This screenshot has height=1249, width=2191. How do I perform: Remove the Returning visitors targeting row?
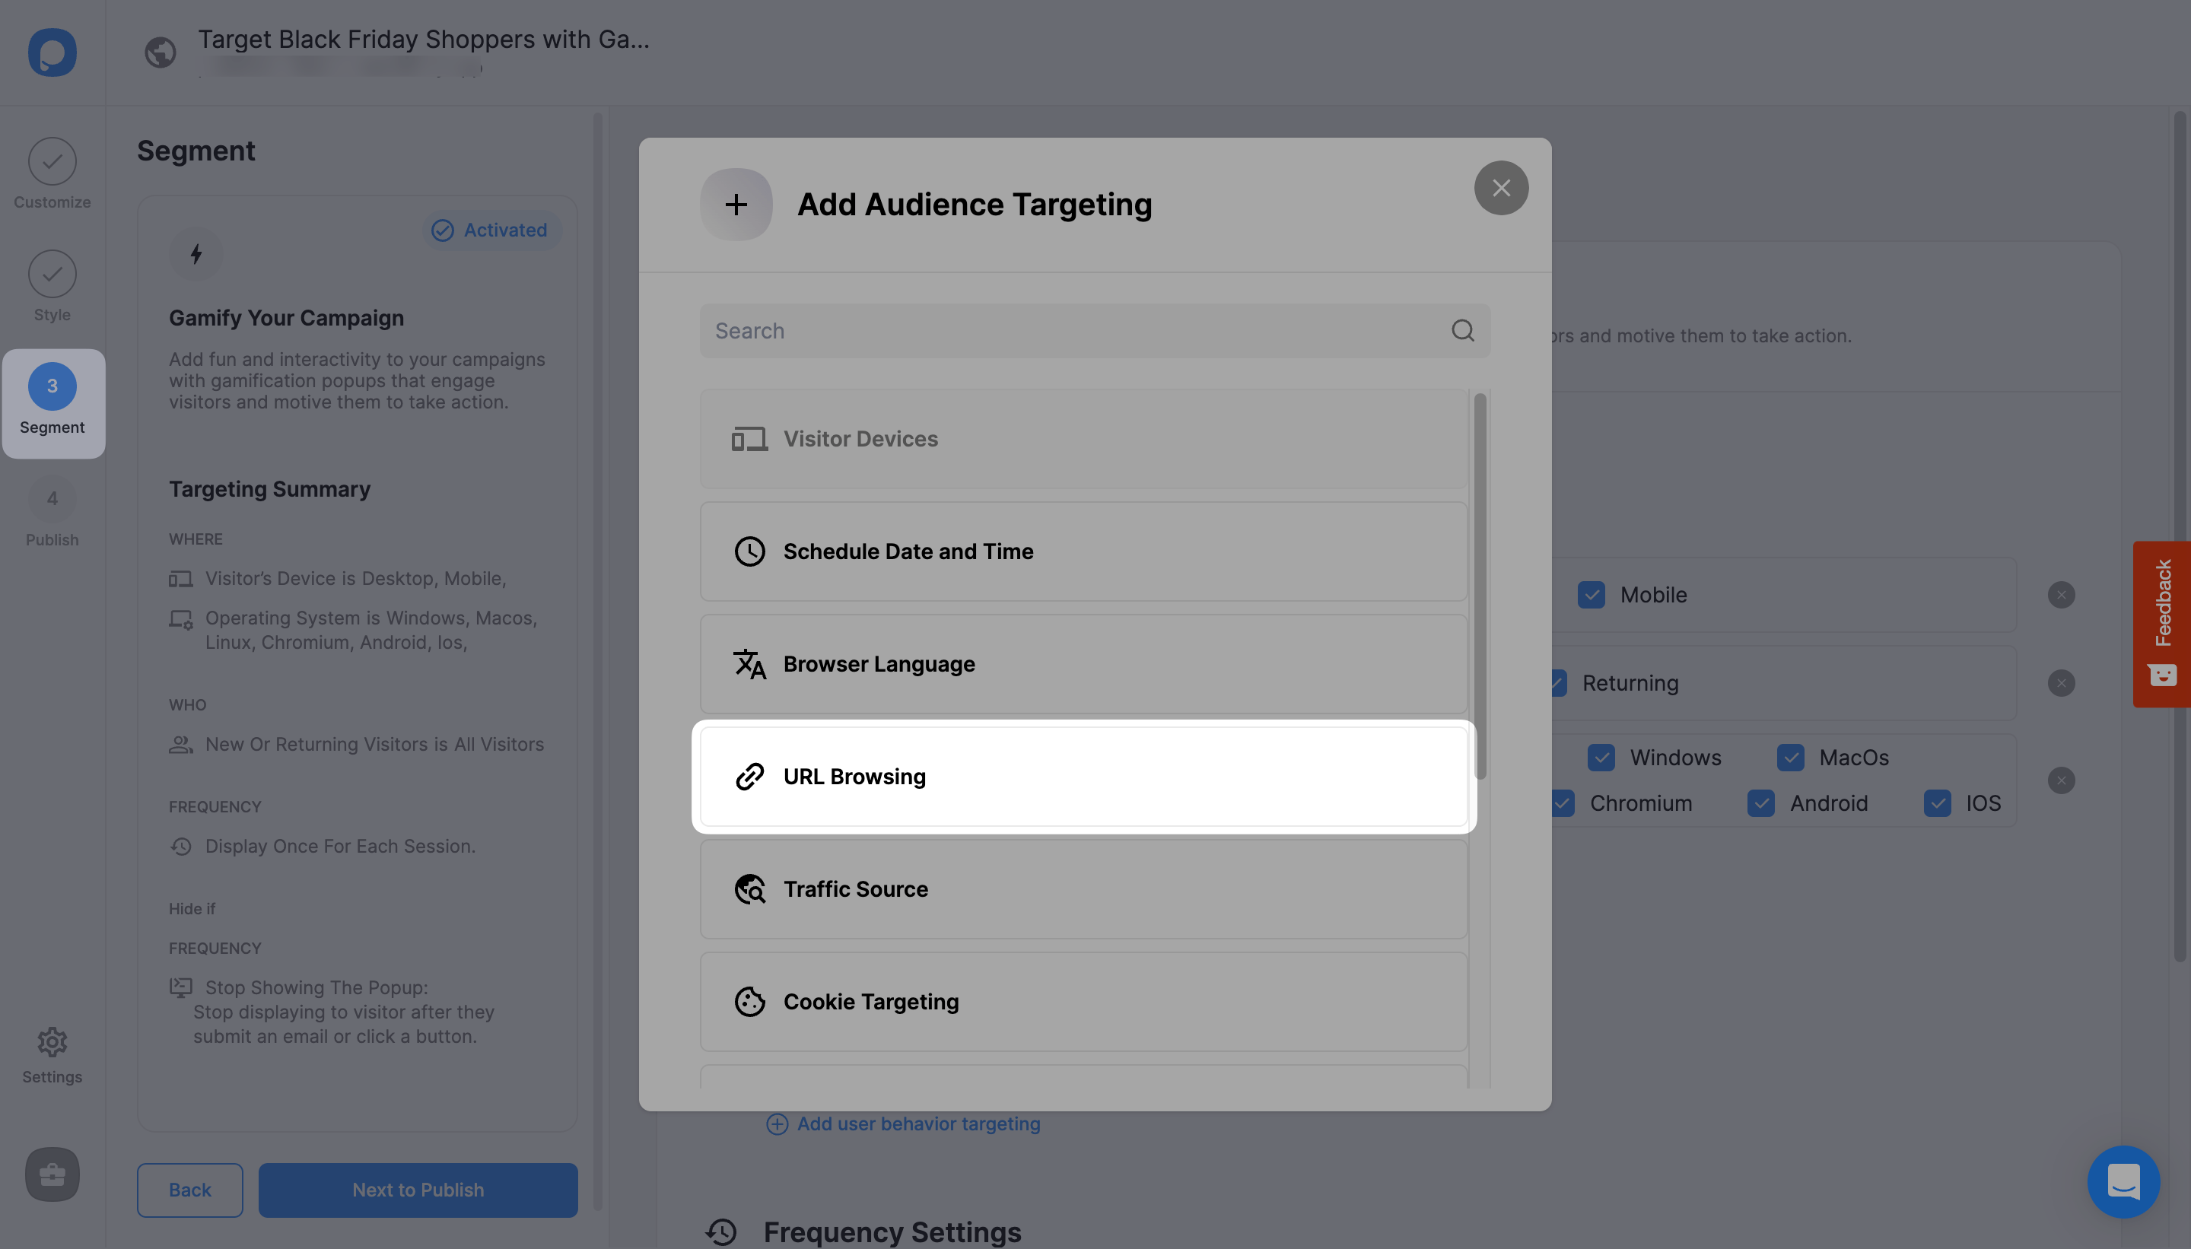pos(2061,683)
